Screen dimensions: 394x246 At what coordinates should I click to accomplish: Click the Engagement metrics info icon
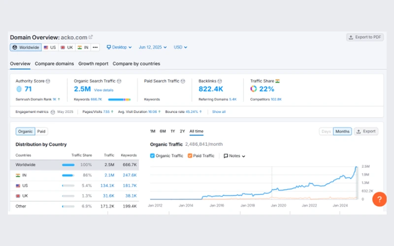(53, 112)
